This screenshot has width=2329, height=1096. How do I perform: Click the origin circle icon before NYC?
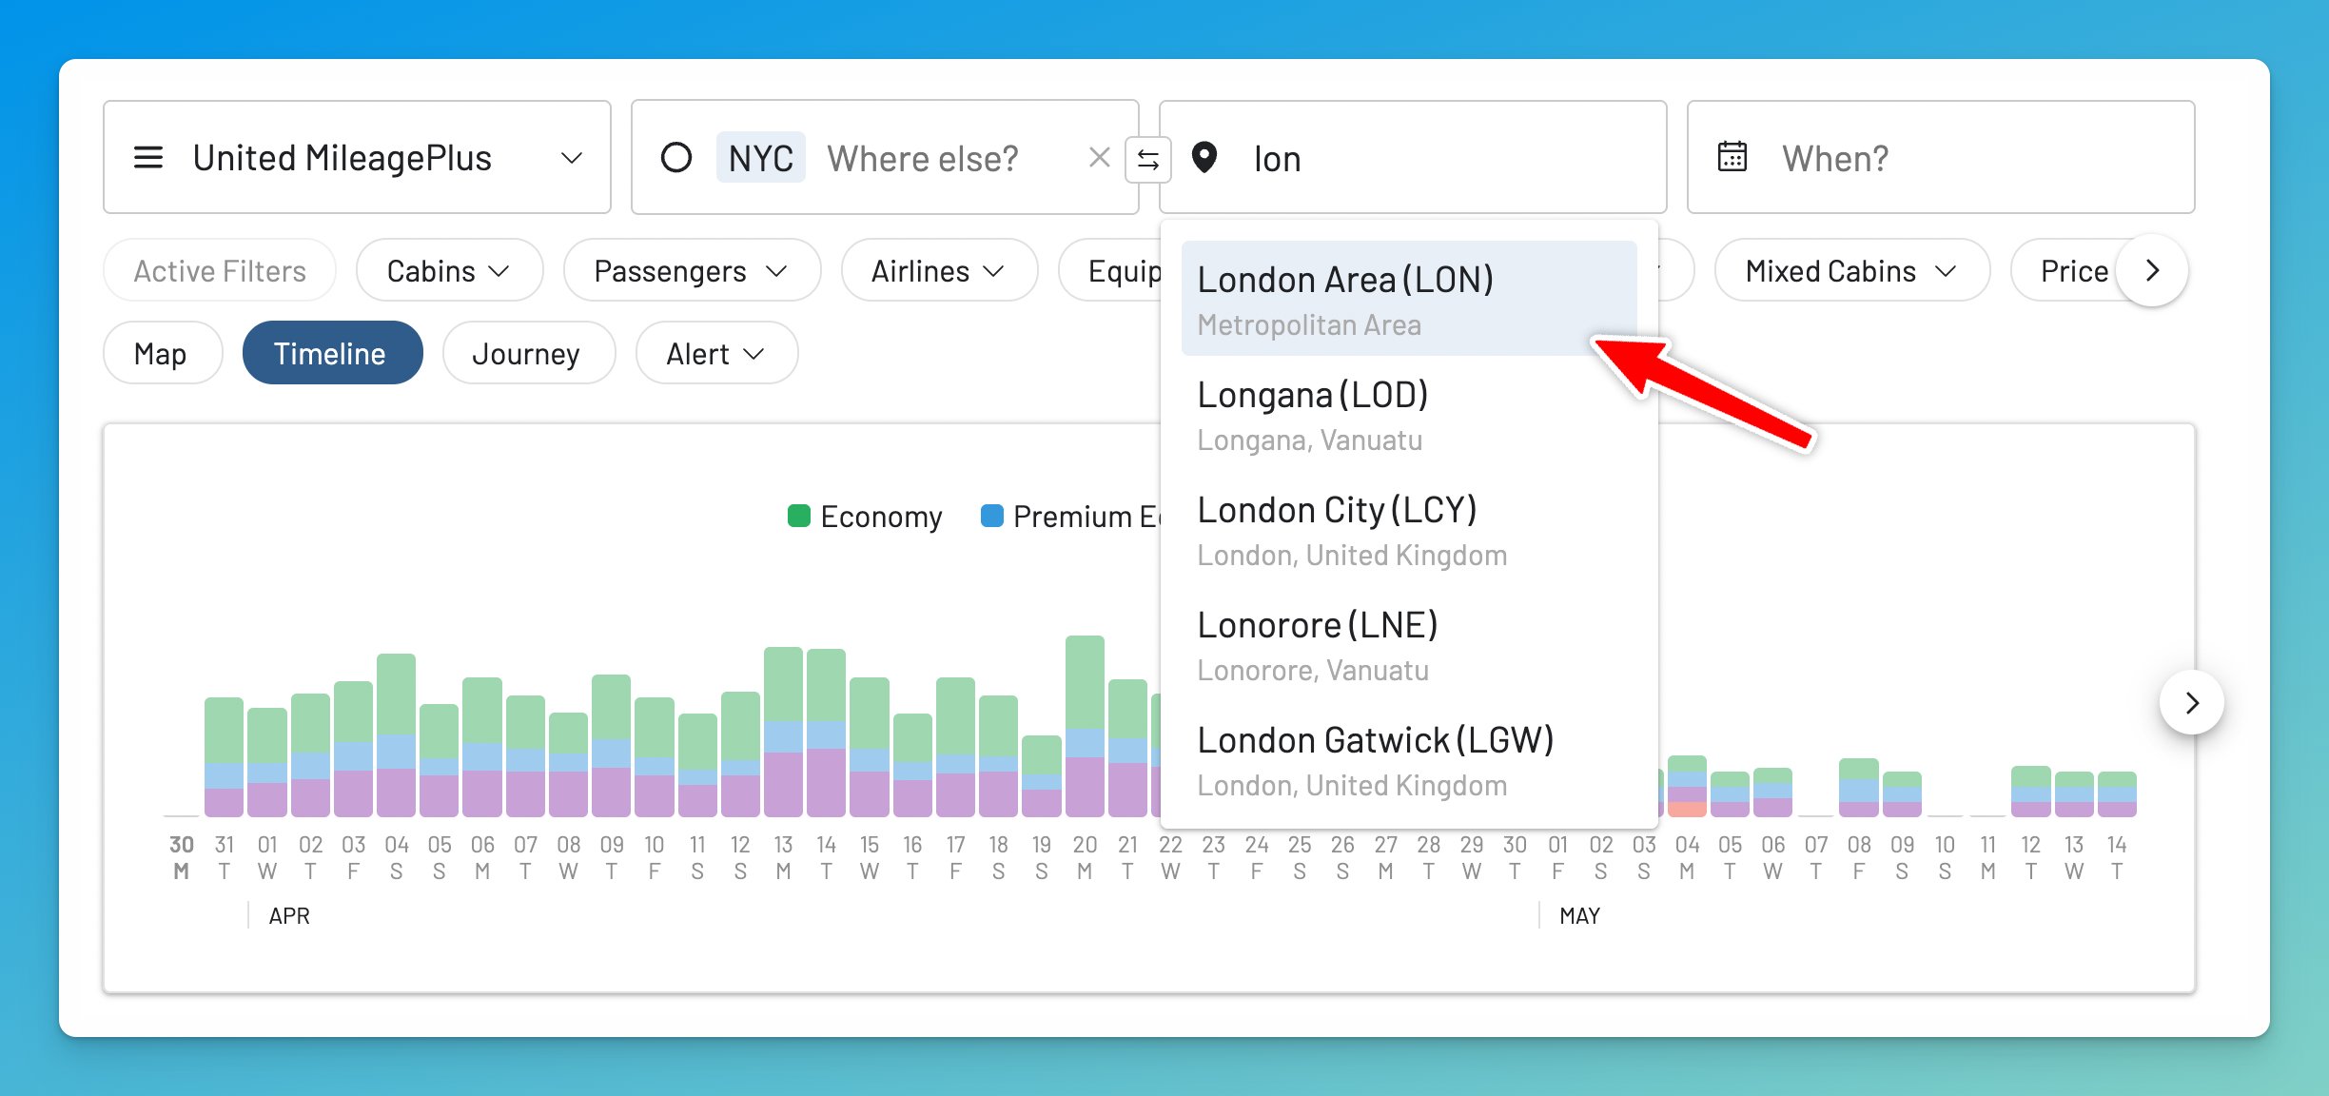pos(675,158)
